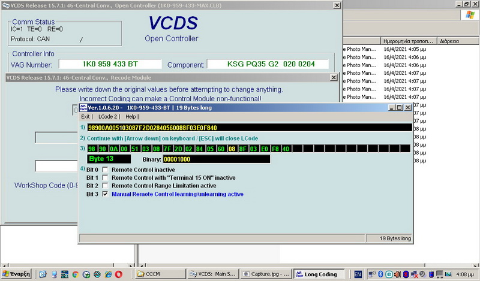Screen dimensions: 480x281
Task: Open the Help menu in LCode
Action: click(130, 116)
